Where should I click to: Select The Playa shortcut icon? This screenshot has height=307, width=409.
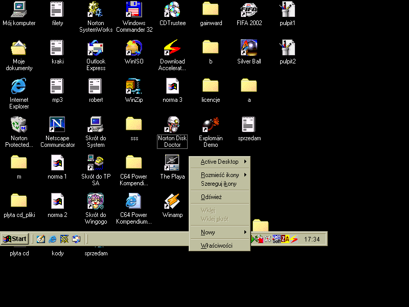tap(172, 163)
